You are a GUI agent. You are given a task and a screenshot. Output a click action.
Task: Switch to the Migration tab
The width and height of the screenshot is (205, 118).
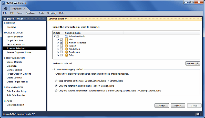click(x=17, y=9)
